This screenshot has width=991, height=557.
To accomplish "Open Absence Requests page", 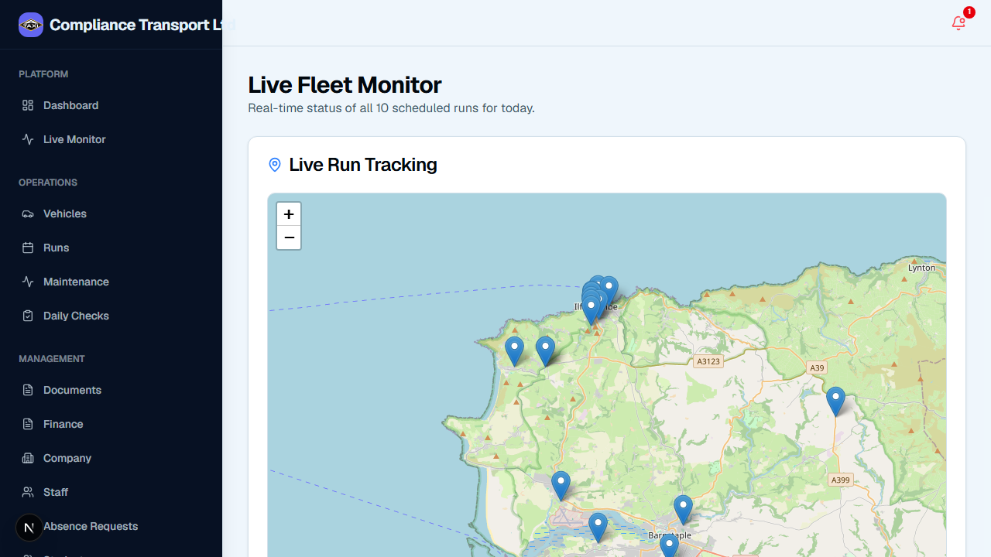I will point(111,526).
